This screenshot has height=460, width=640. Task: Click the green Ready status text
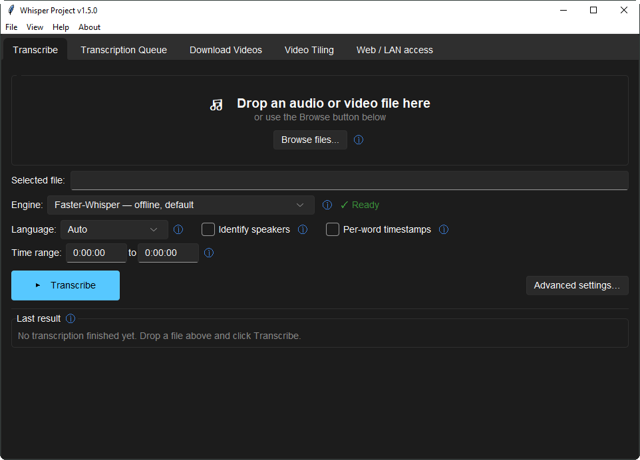[365, 205]
